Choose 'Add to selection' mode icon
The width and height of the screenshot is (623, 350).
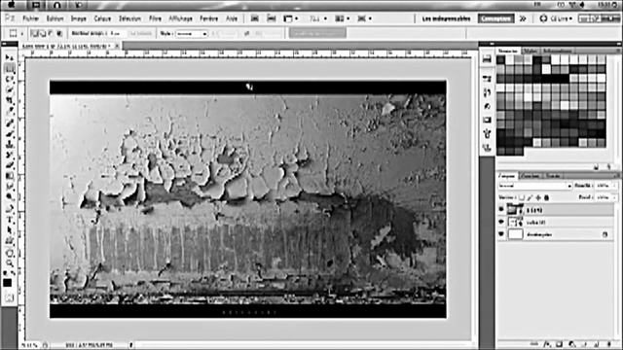click(x=42, y=34)
